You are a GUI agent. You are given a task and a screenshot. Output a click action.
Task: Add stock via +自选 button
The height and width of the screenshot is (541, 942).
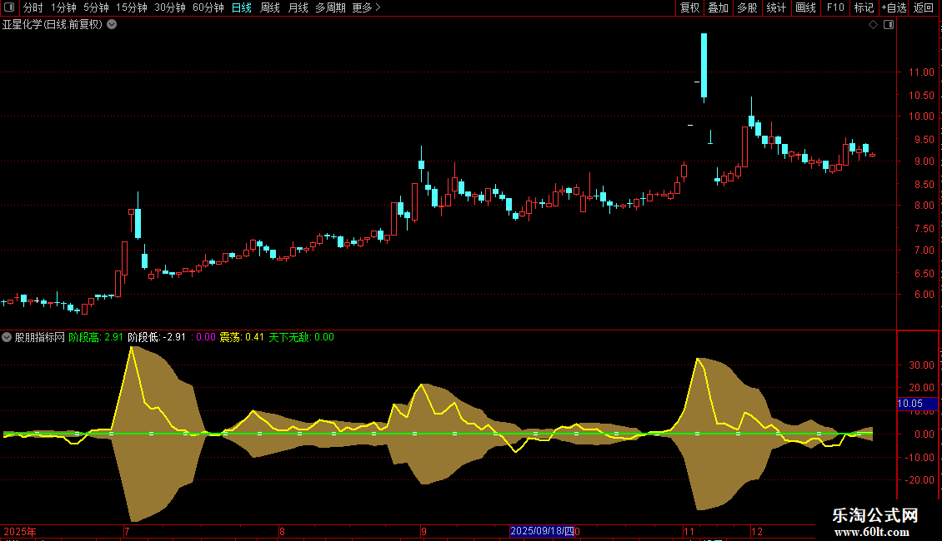(894, 7)
